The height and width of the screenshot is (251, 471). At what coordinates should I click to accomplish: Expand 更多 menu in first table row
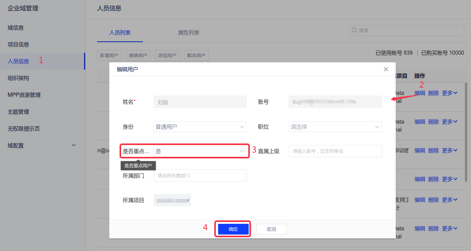[450, 93]
